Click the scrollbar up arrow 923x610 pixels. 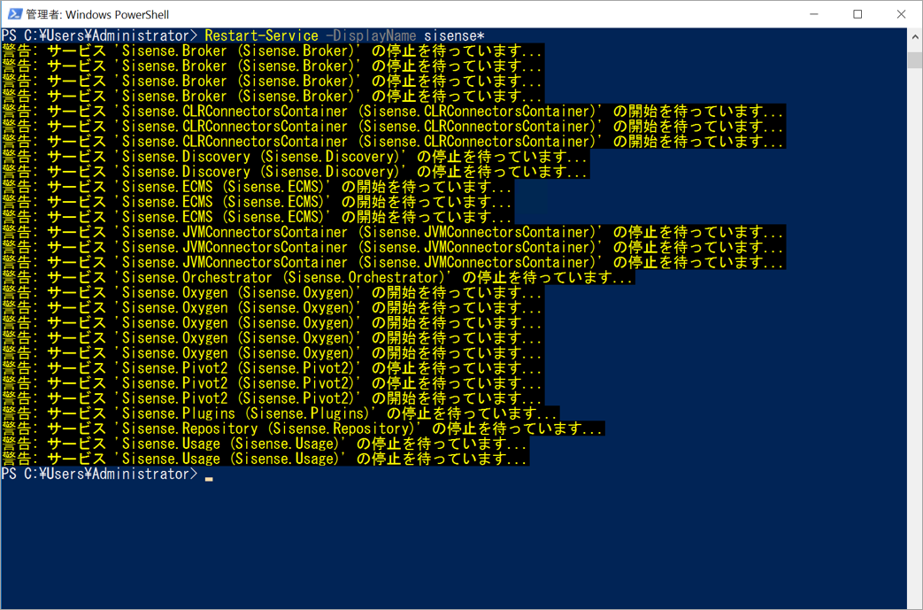(915, 36)
